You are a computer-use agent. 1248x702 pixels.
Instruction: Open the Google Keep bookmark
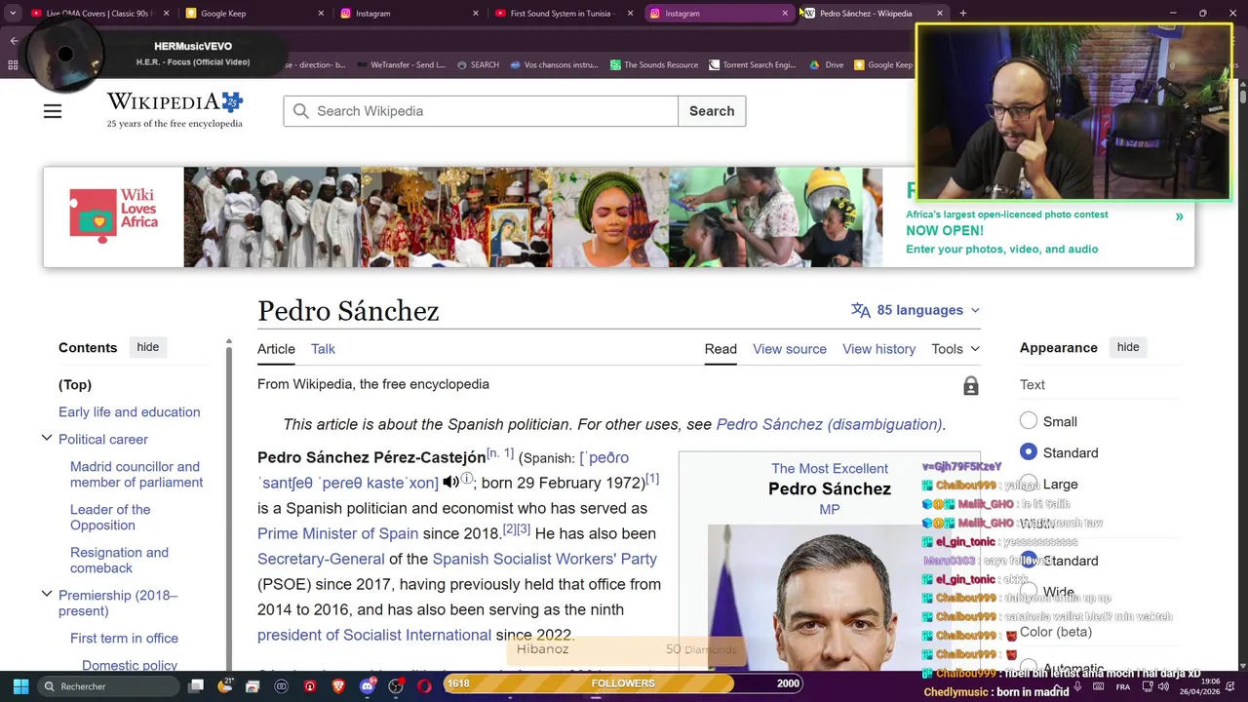click(x=883, y=65)
